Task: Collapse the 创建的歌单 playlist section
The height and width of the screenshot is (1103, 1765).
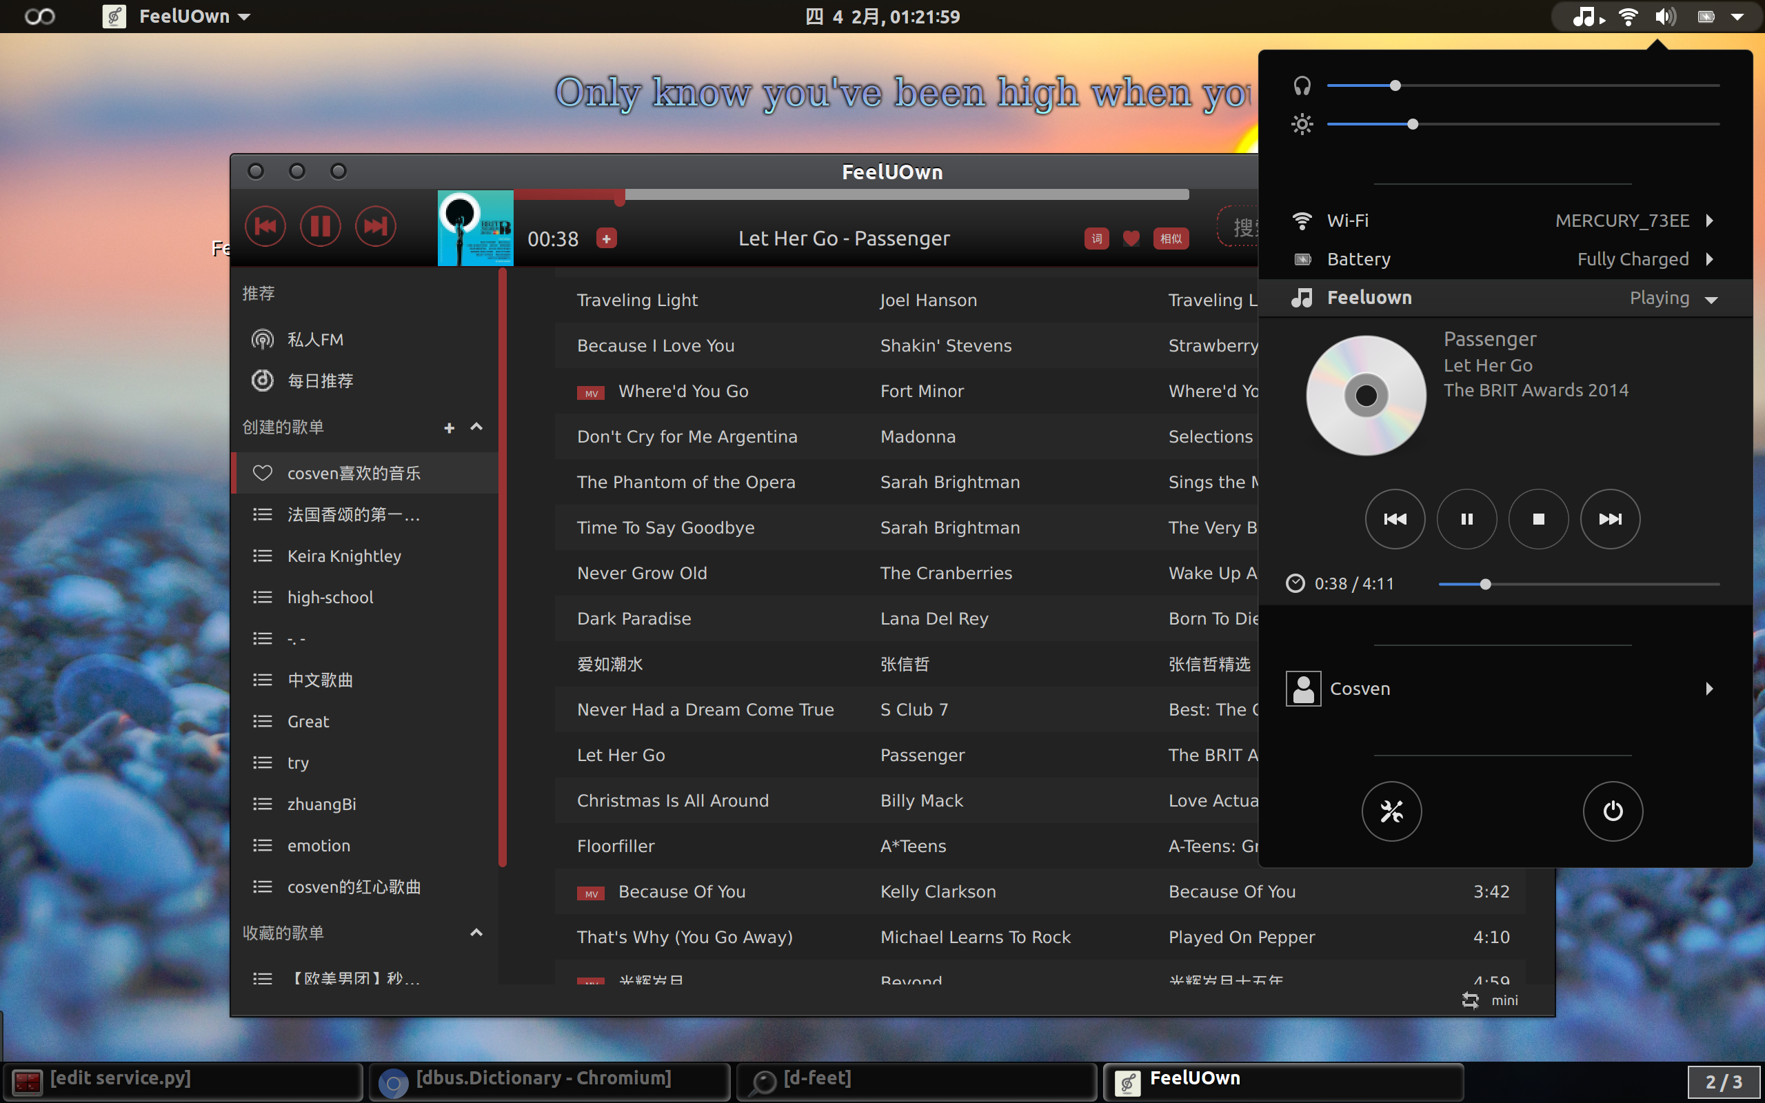Action: click(x=476, y=427)
